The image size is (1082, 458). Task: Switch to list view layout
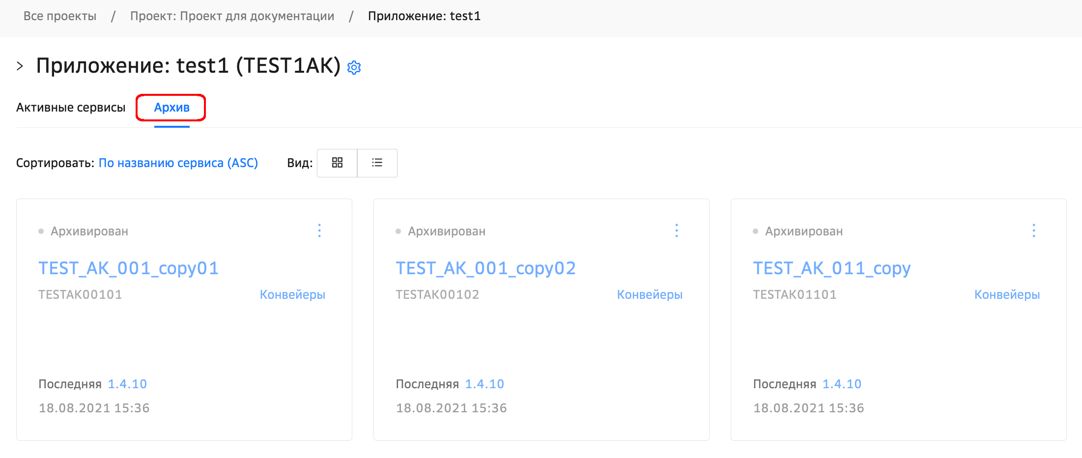pyautogui.click(x=377, y=163)
